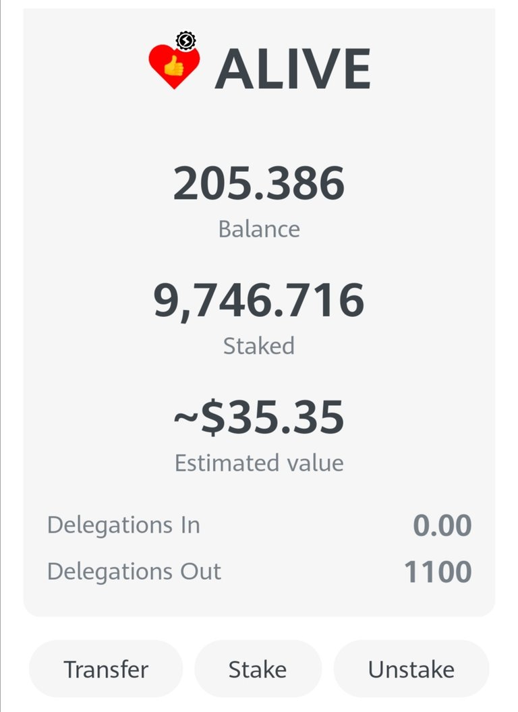Click the dollar sign in the estimated value
This screenshot has width=518, height=712.
213,417
